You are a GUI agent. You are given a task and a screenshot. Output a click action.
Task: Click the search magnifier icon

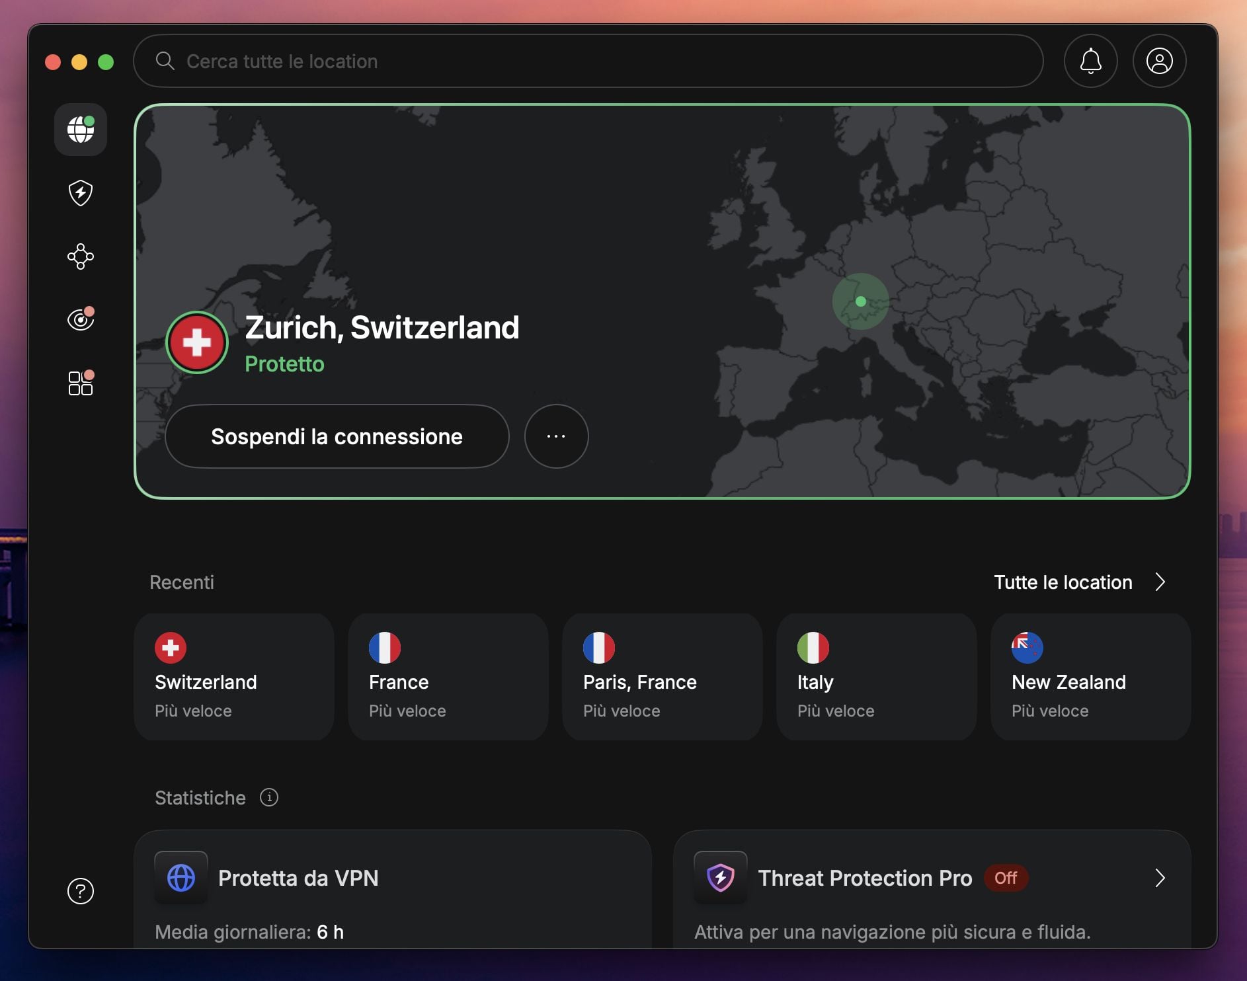click(x=165, y=61)
